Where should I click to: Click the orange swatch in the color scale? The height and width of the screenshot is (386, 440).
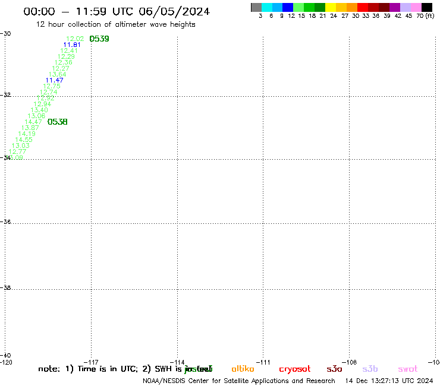(x=352, y=8)
